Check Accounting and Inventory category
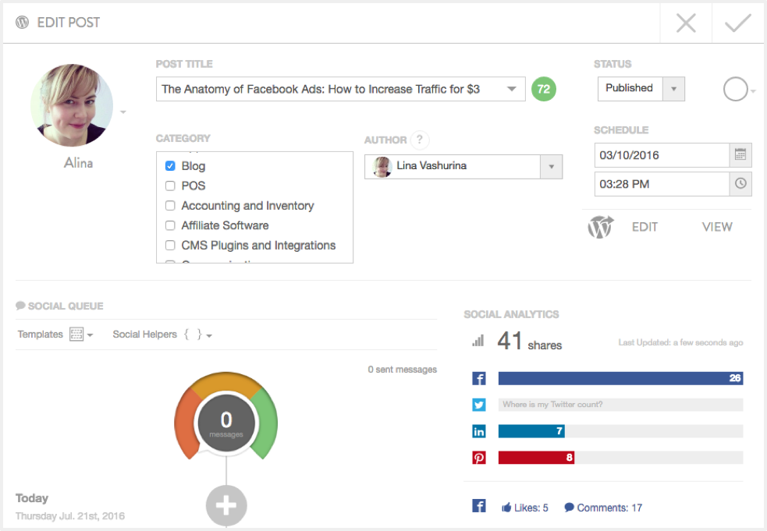Viewport: 767px width, 531px height. pyautogui.click(x=170, y=205)
